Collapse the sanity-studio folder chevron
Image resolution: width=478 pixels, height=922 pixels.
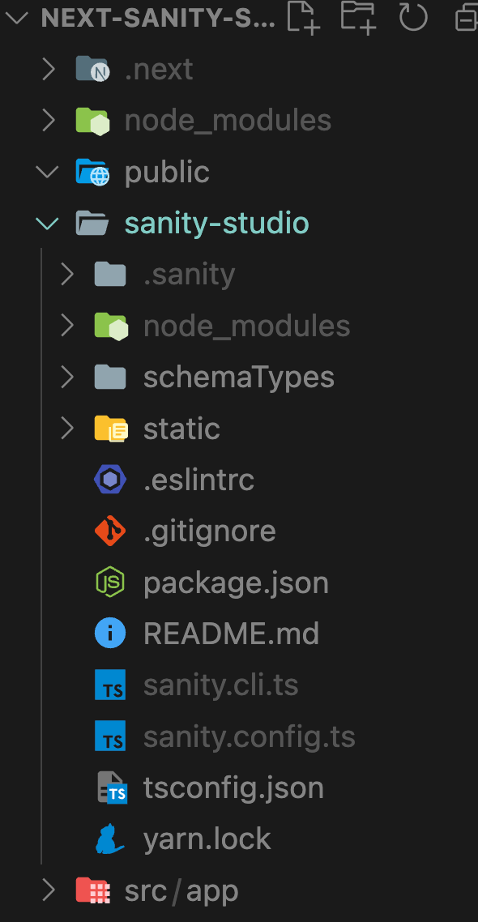coord(47,224)
